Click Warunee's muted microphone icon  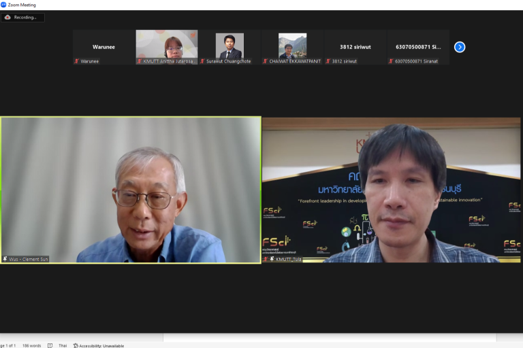[76, 61]
